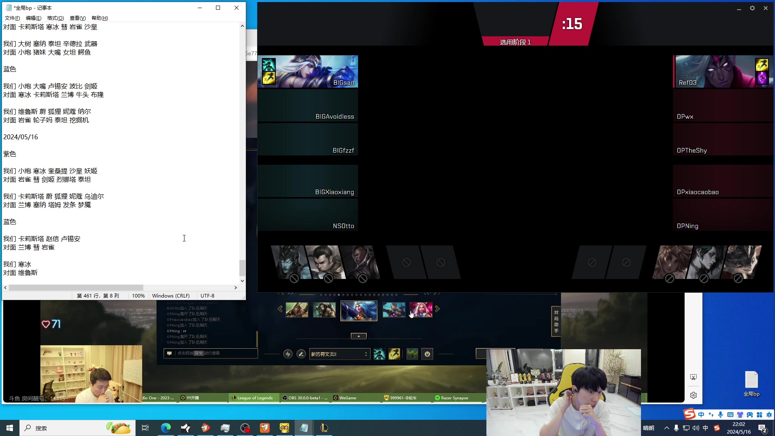Click the Notepad vertical scrollbar up arrow

242,26
